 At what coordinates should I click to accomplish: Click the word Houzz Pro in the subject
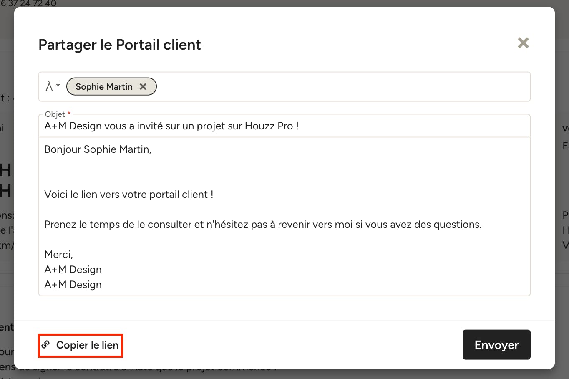(269, 126)
